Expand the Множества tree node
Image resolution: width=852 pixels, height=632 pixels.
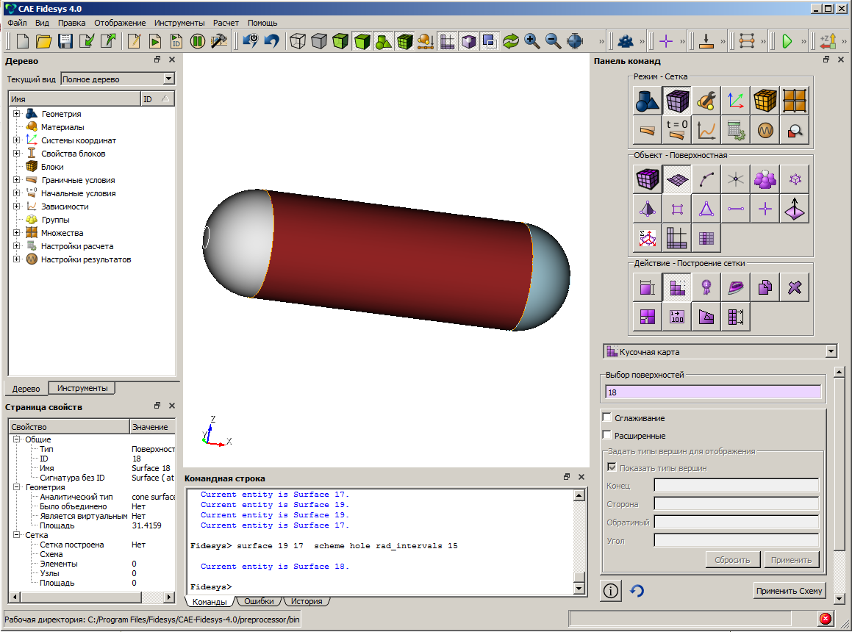(16, 232)
